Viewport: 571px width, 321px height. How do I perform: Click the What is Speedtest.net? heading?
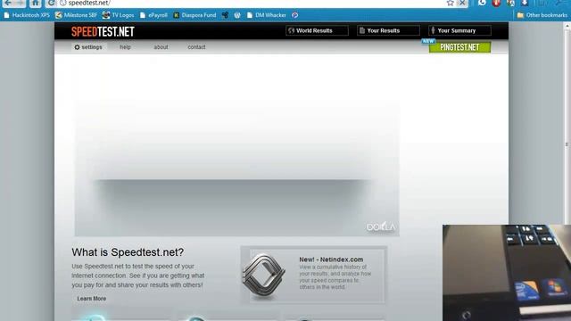click(x=128, y=252)
